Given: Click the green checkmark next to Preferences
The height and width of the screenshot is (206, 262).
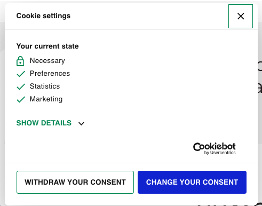Looking at the screenshot, I should coord(21,74).
